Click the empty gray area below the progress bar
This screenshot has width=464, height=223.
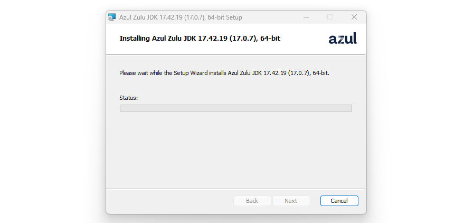click(236, 150)
